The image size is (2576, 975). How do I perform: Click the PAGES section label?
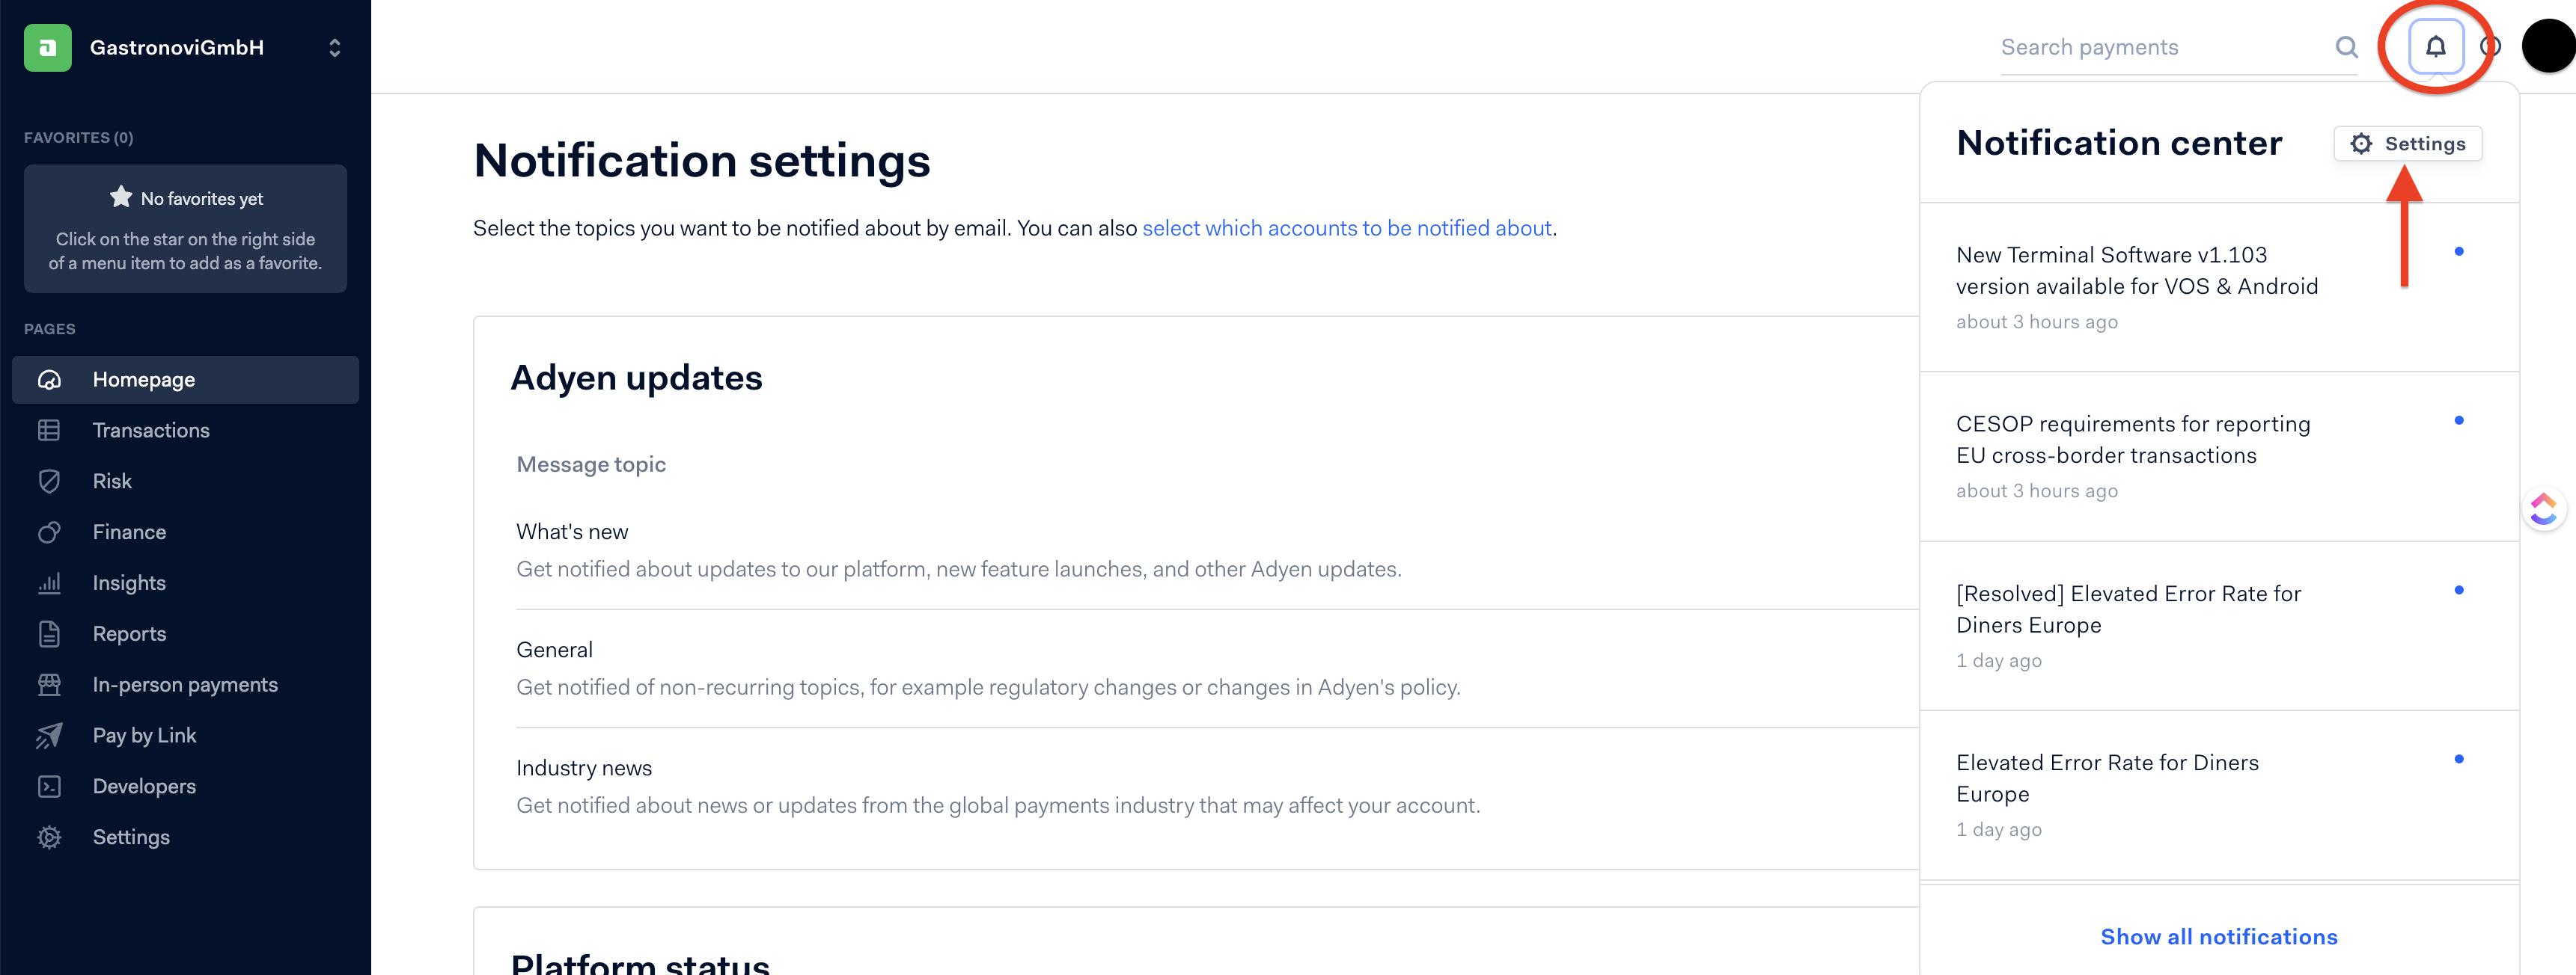tap(50, 330)
